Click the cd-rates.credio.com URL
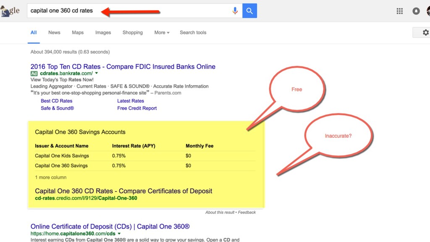The height and width of the screenshot is (242, 430). (86, 198)
